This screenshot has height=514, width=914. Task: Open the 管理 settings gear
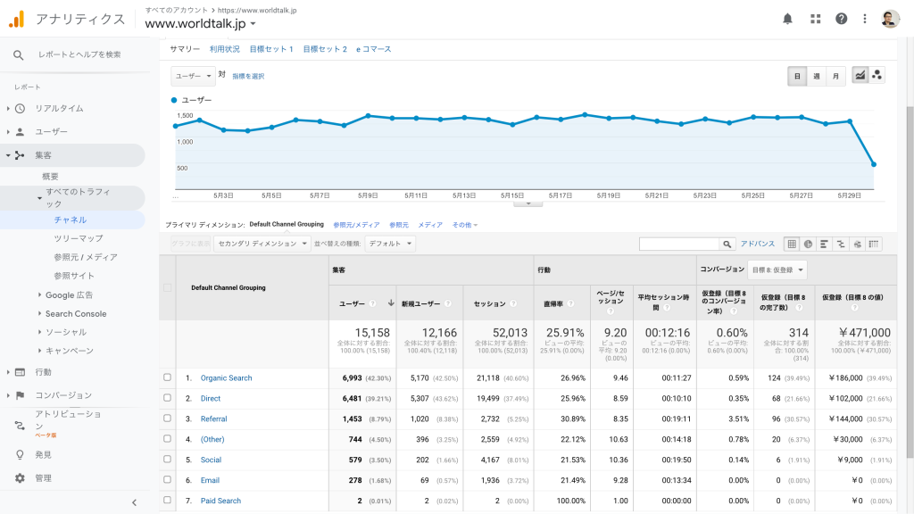click(20, 478)
